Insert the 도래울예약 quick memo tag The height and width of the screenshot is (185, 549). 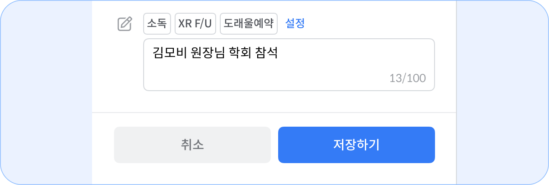(x=249, y=24)
